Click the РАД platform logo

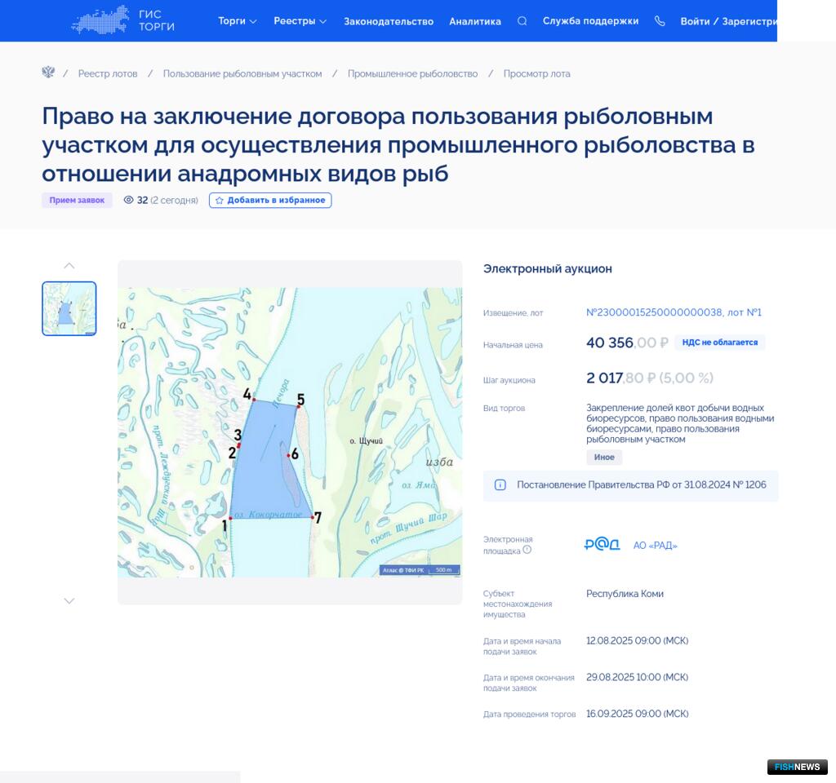603,545
